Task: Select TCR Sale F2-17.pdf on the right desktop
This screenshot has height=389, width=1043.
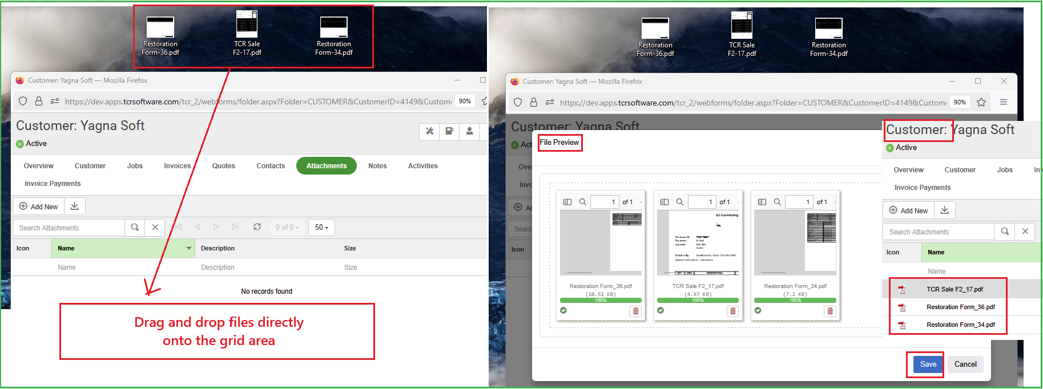Action: pyautogui.click(x=742, y=35)
